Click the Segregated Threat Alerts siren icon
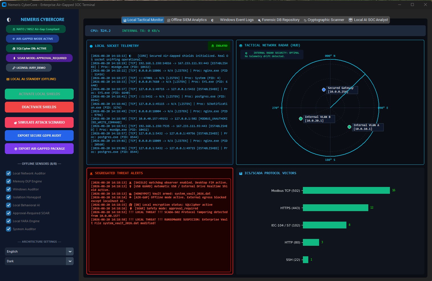The image size is (432, 281). click(x=91, y=173)
